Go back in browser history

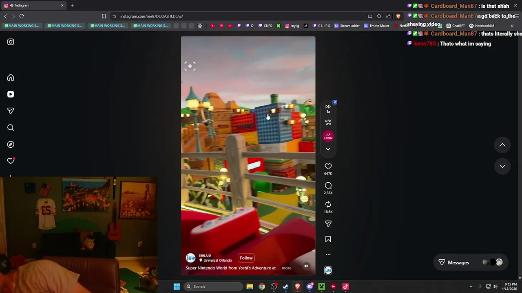(x=5, y=16)
